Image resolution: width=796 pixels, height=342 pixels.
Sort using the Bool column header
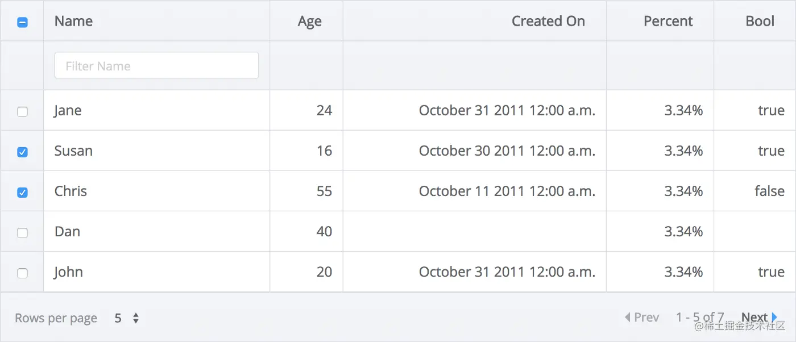[760, 21]
